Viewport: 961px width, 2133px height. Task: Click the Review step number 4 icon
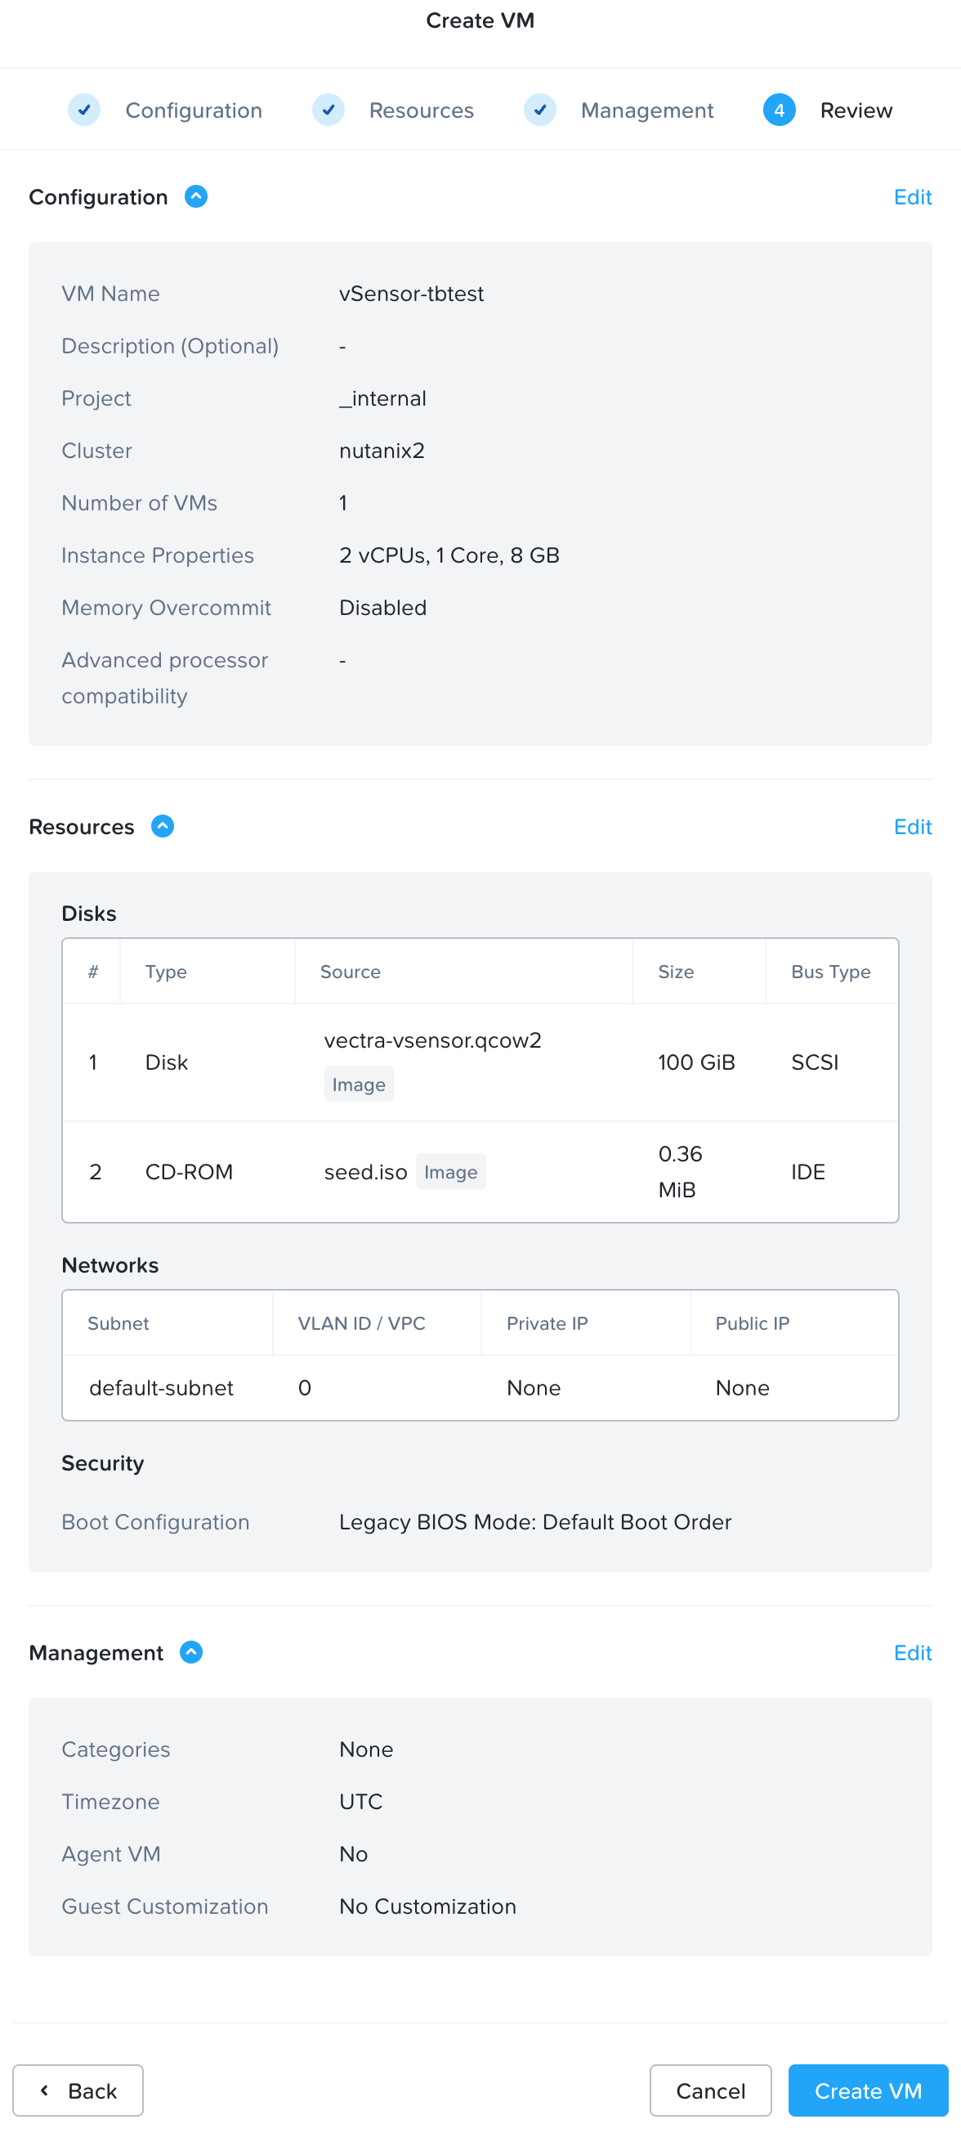coord(779,110)
